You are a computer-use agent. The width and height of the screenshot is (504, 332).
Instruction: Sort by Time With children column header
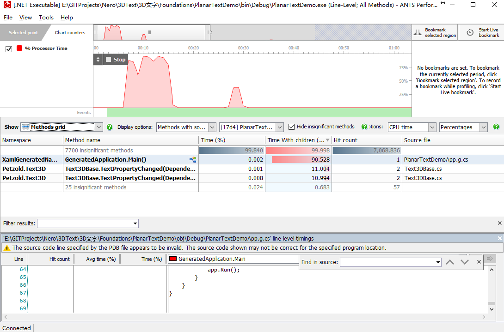click(x=298, y=140)
